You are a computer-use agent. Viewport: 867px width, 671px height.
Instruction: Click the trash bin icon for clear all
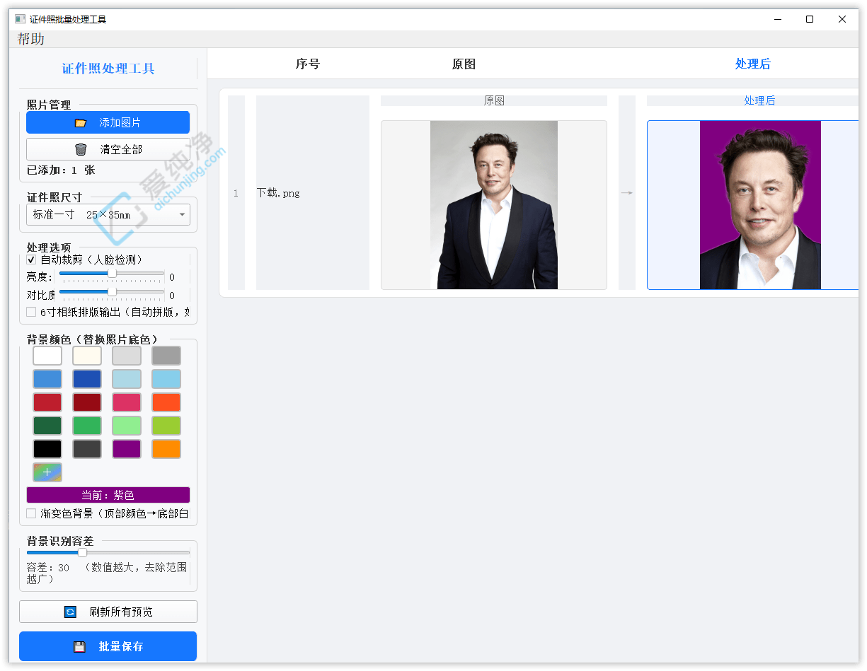[x=81, y=149]
